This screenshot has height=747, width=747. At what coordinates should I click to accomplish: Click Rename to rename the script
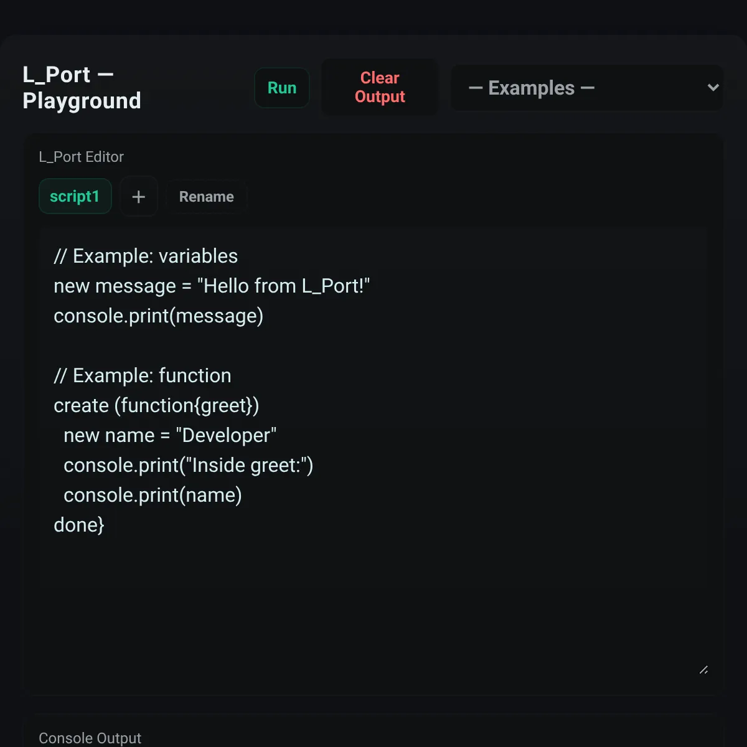pos(207,197)
